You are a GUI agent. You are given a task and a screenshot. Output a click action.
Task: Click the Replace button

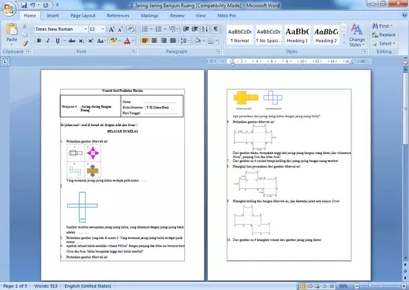(x=384, y=35)
